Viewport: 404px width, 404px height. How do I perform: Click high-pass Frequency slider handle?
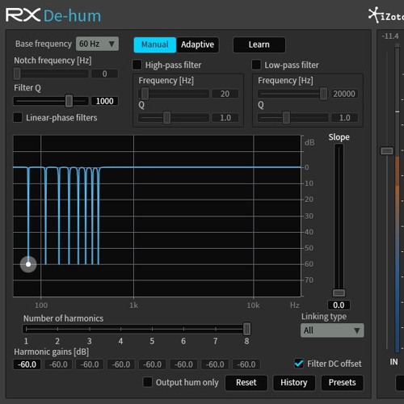pyautogui.click(x=145, y=94)
